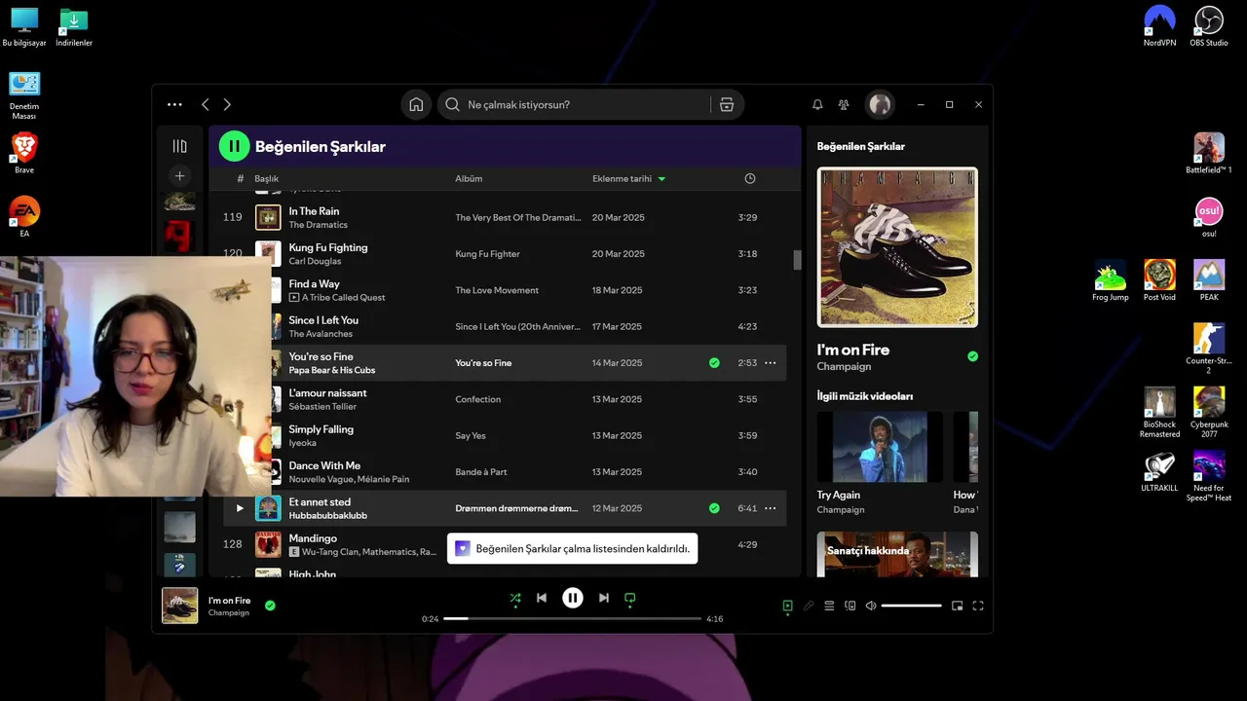Screen dimensions: 1247x701
Task: Open the Try Again music video thumbnail
Action: point(880,446)
